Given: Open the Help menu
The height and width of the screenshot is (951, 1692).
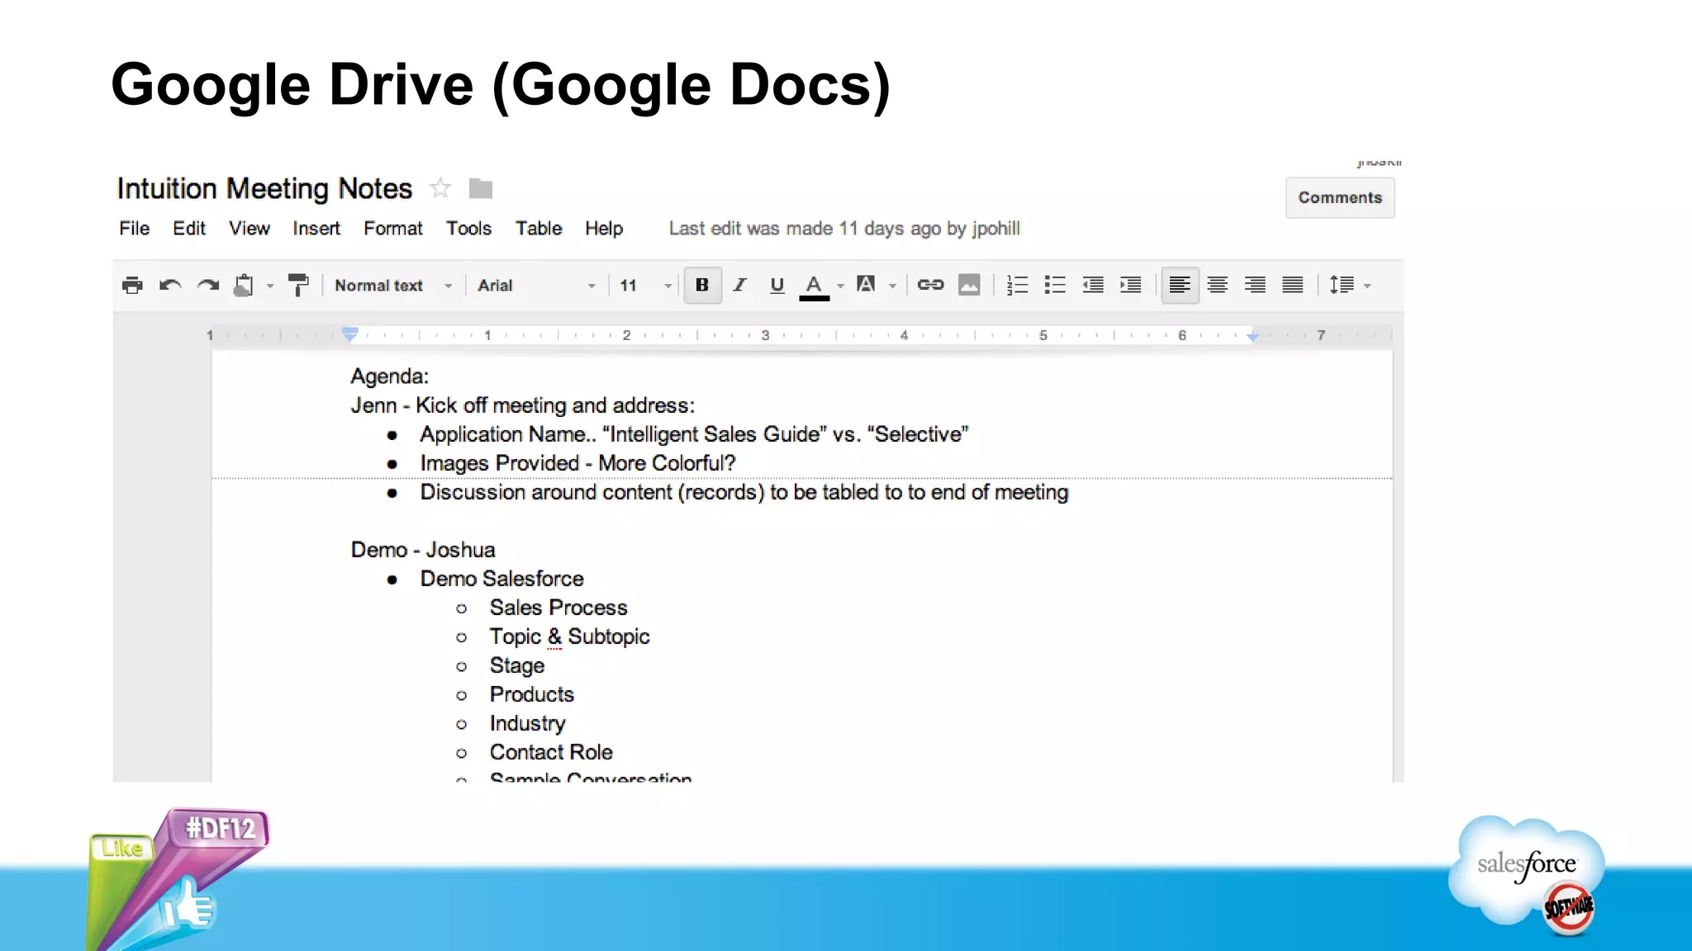Looking at the screenshot, I should pos(604,229).
